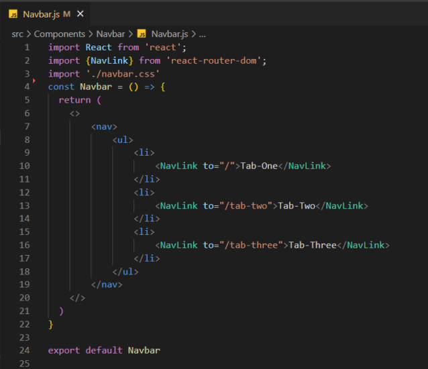Click the 'react-router-dom' import string
This screenshot has width=428, height=369.
point(216,60)
